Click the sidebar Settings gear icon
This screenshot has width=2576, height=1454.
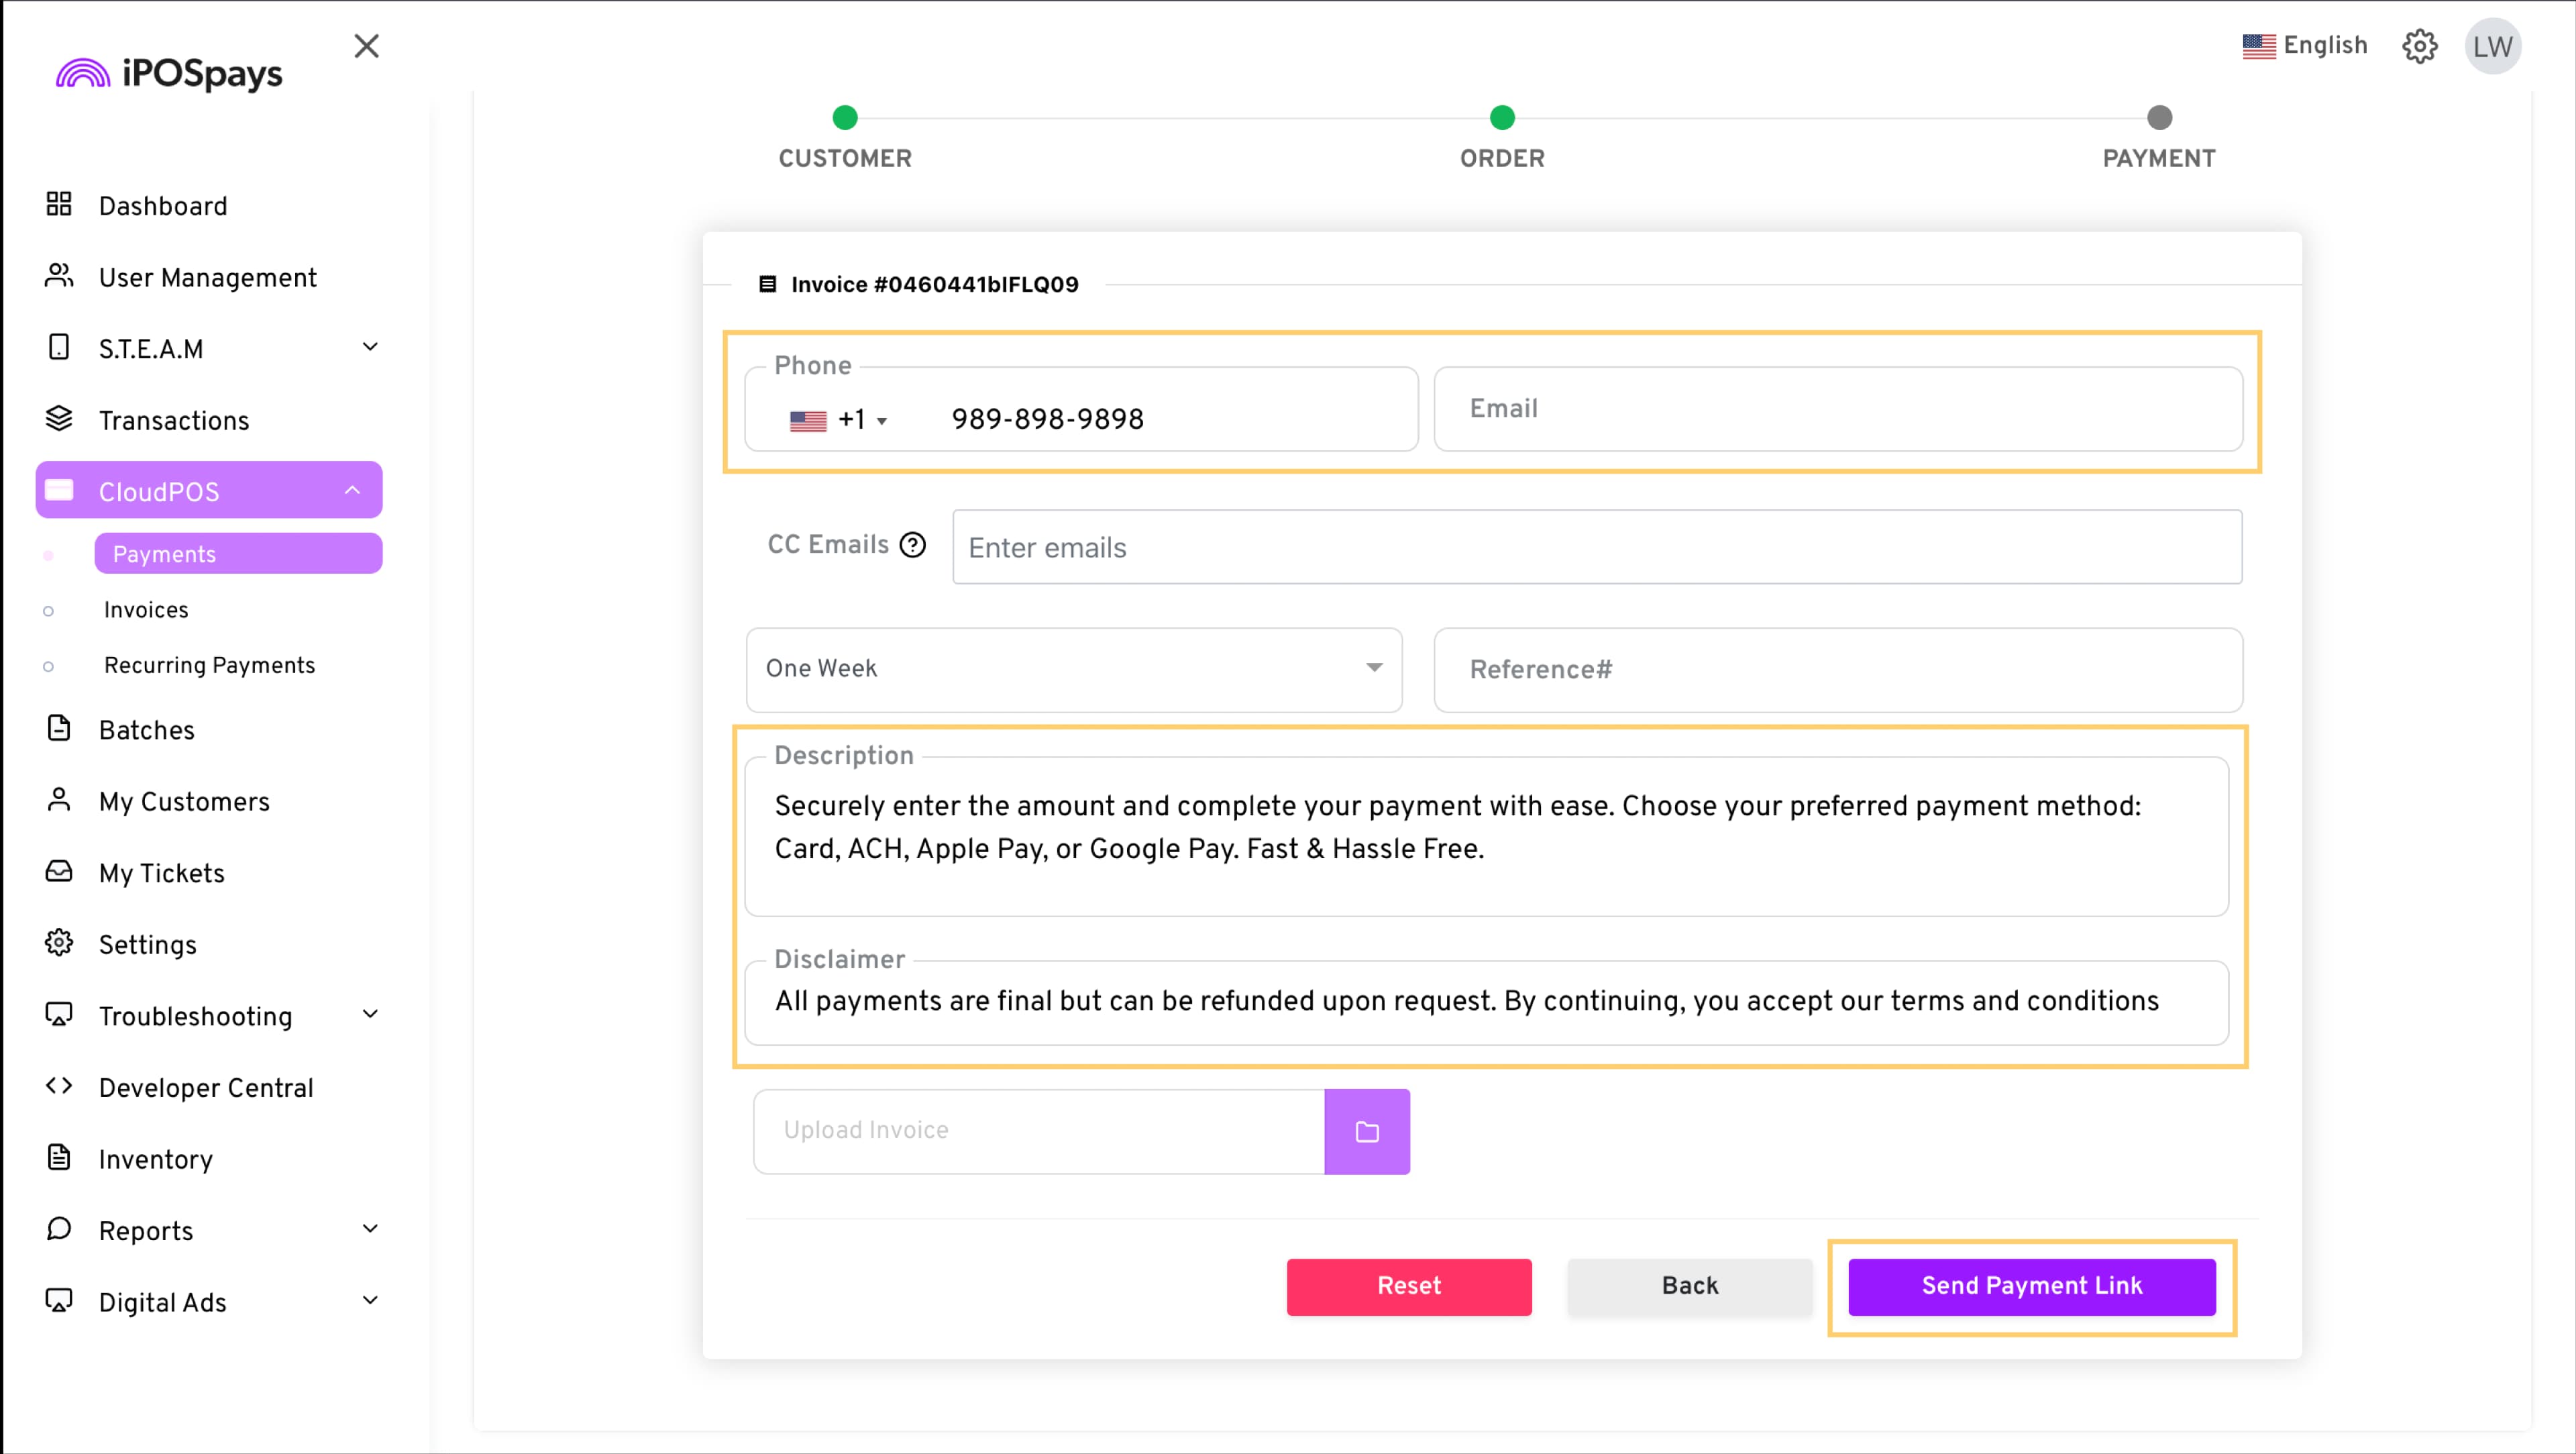click(x=59, y=943)
